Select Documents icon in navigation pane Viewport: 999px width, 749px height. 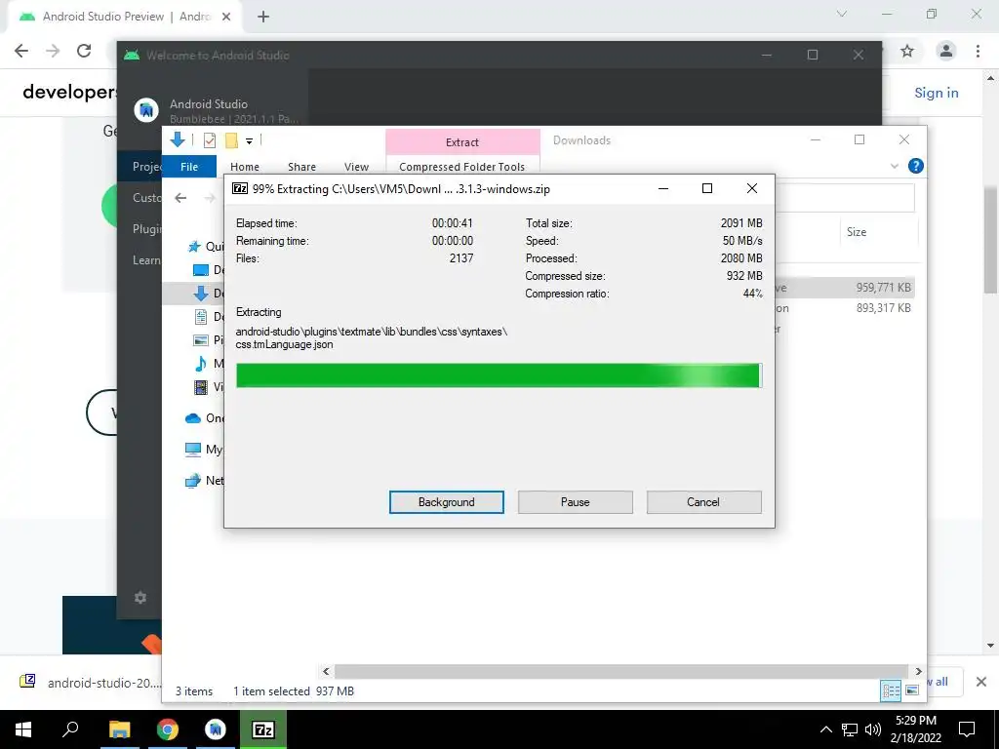201,317
